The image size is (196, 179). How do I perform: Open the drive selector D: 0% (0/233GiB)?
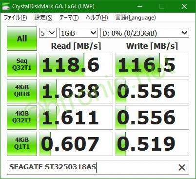(145, 33)
